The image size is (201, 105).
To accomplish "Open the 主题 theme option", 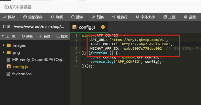I will [169, 17].
